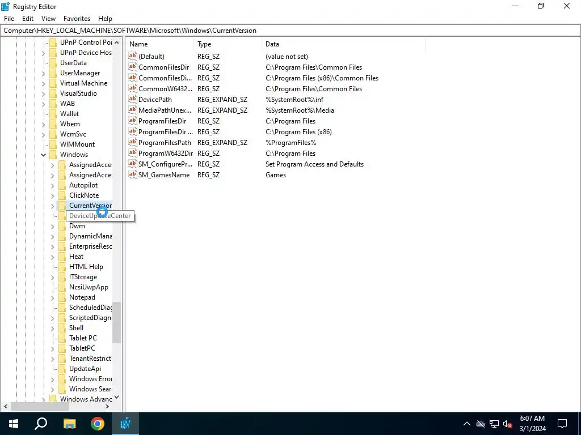Select the SM_ConfigurePr... value name

coord(165,164)
